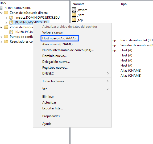The image size is (153, 144).
Task: Click the _msdcs icon in the Nombre list
Action: click(x=74, y=10)
